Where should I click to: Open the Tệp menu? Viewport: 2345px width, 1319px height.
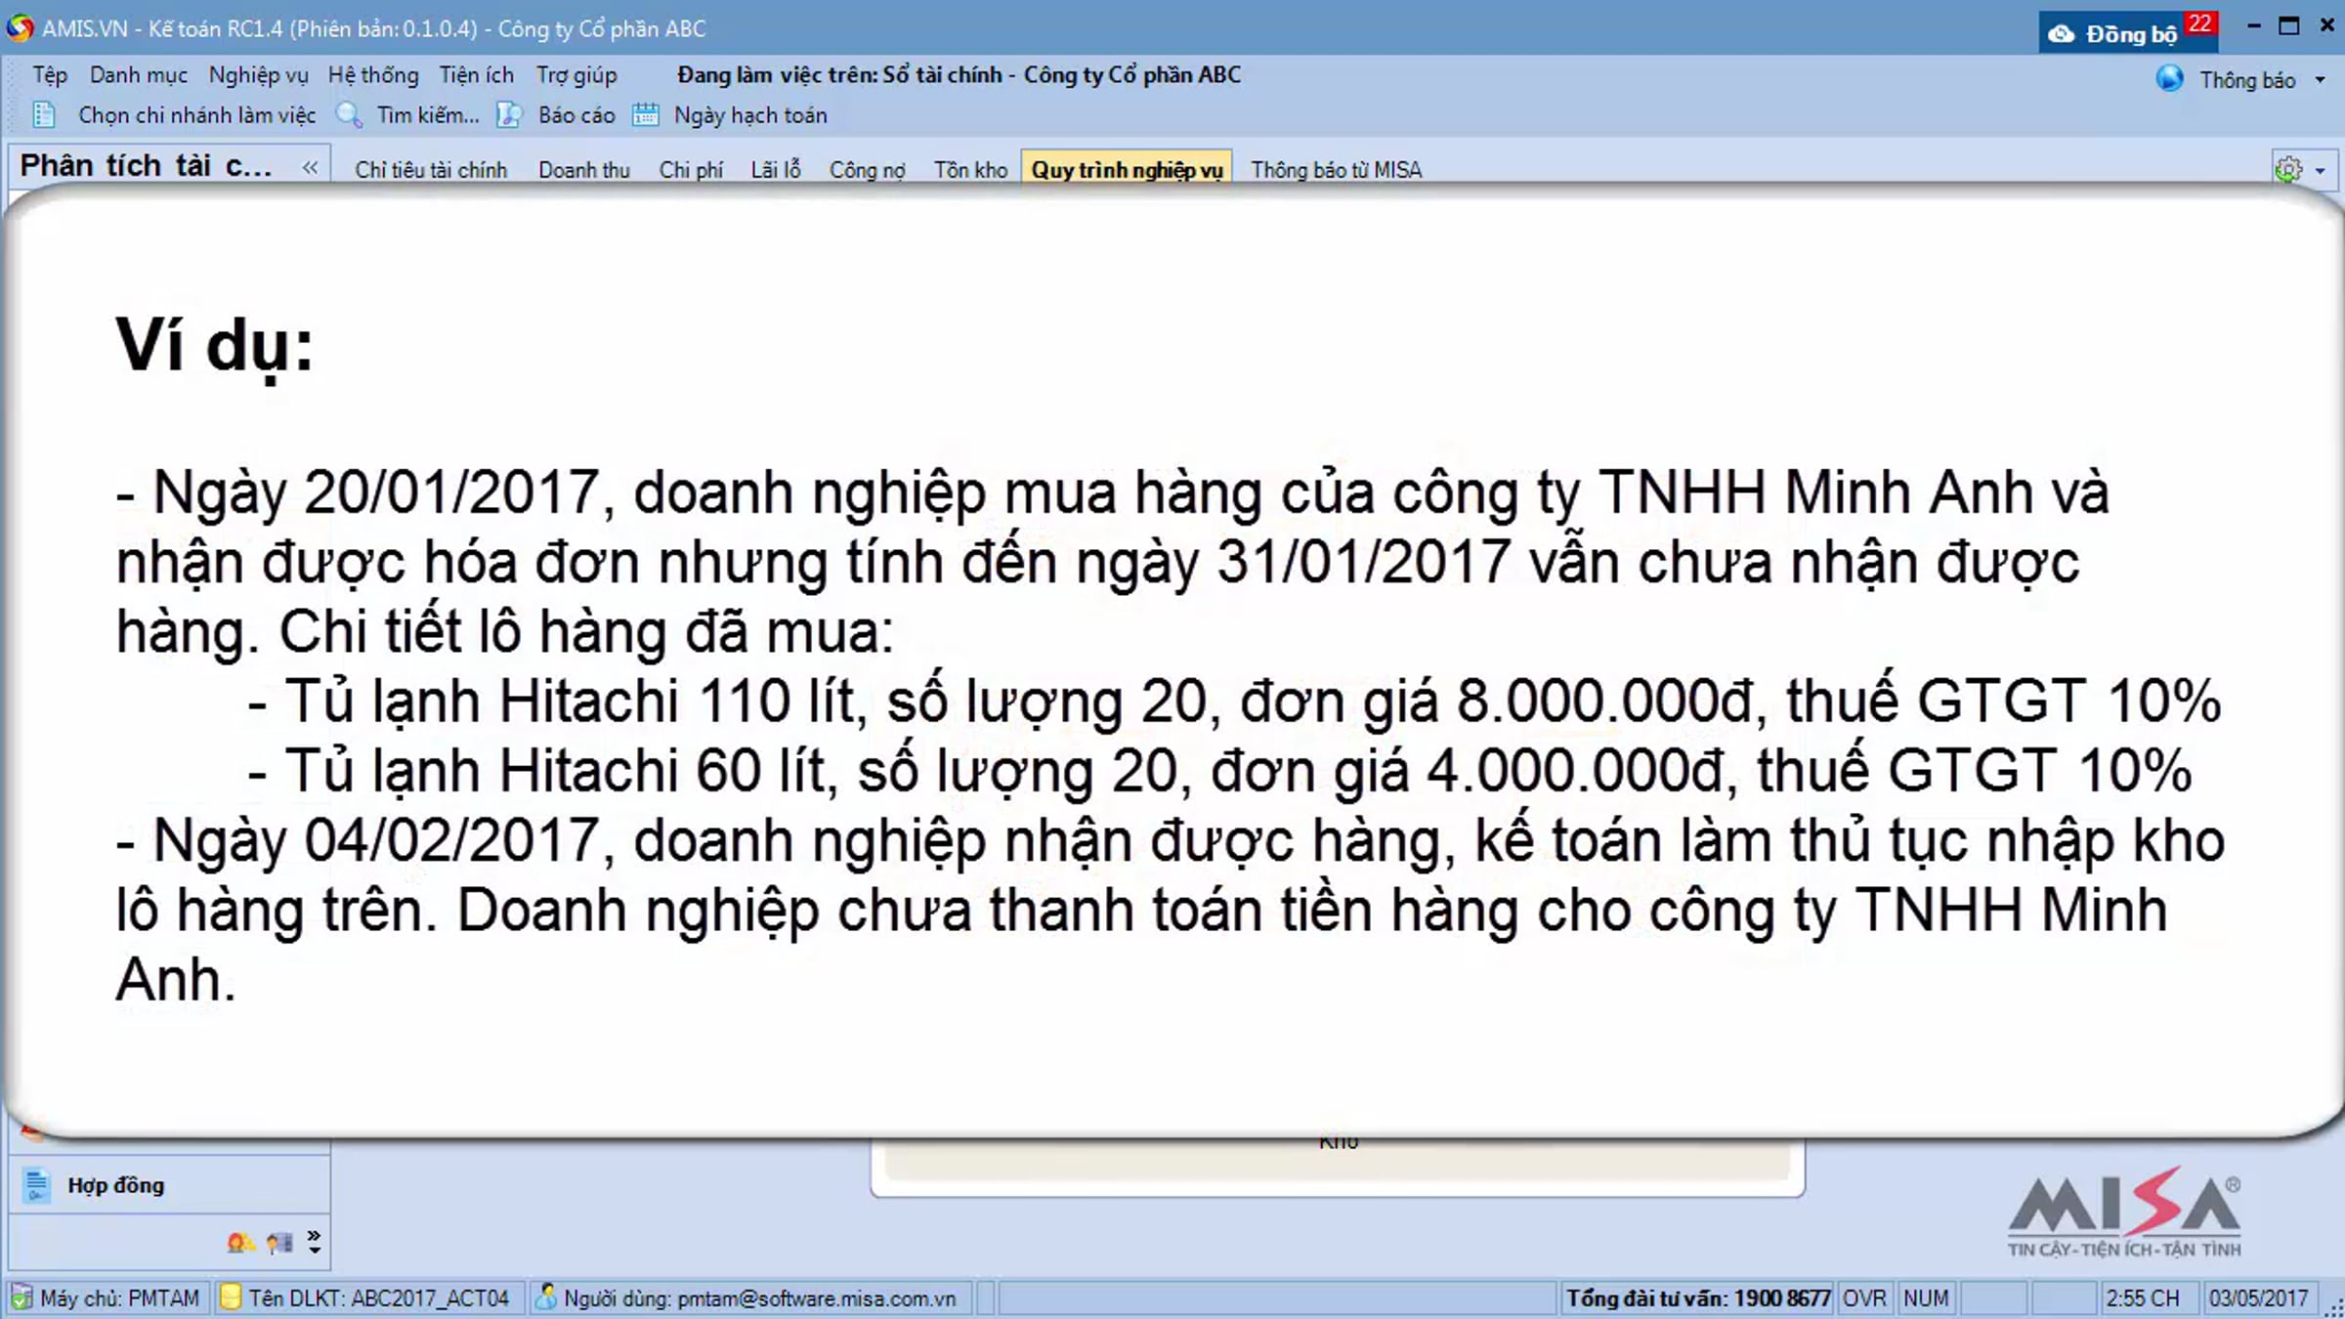(x=50, y=75)
